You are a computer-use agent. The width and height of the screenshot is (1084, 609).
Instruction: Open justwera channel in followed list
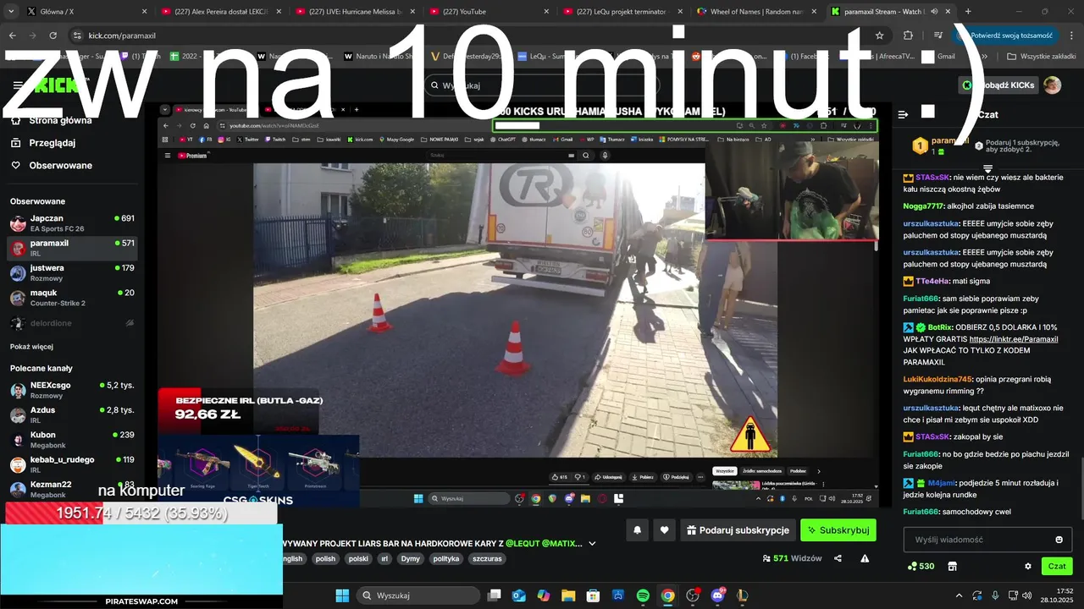pyautogui.click(x=72, y=273)
